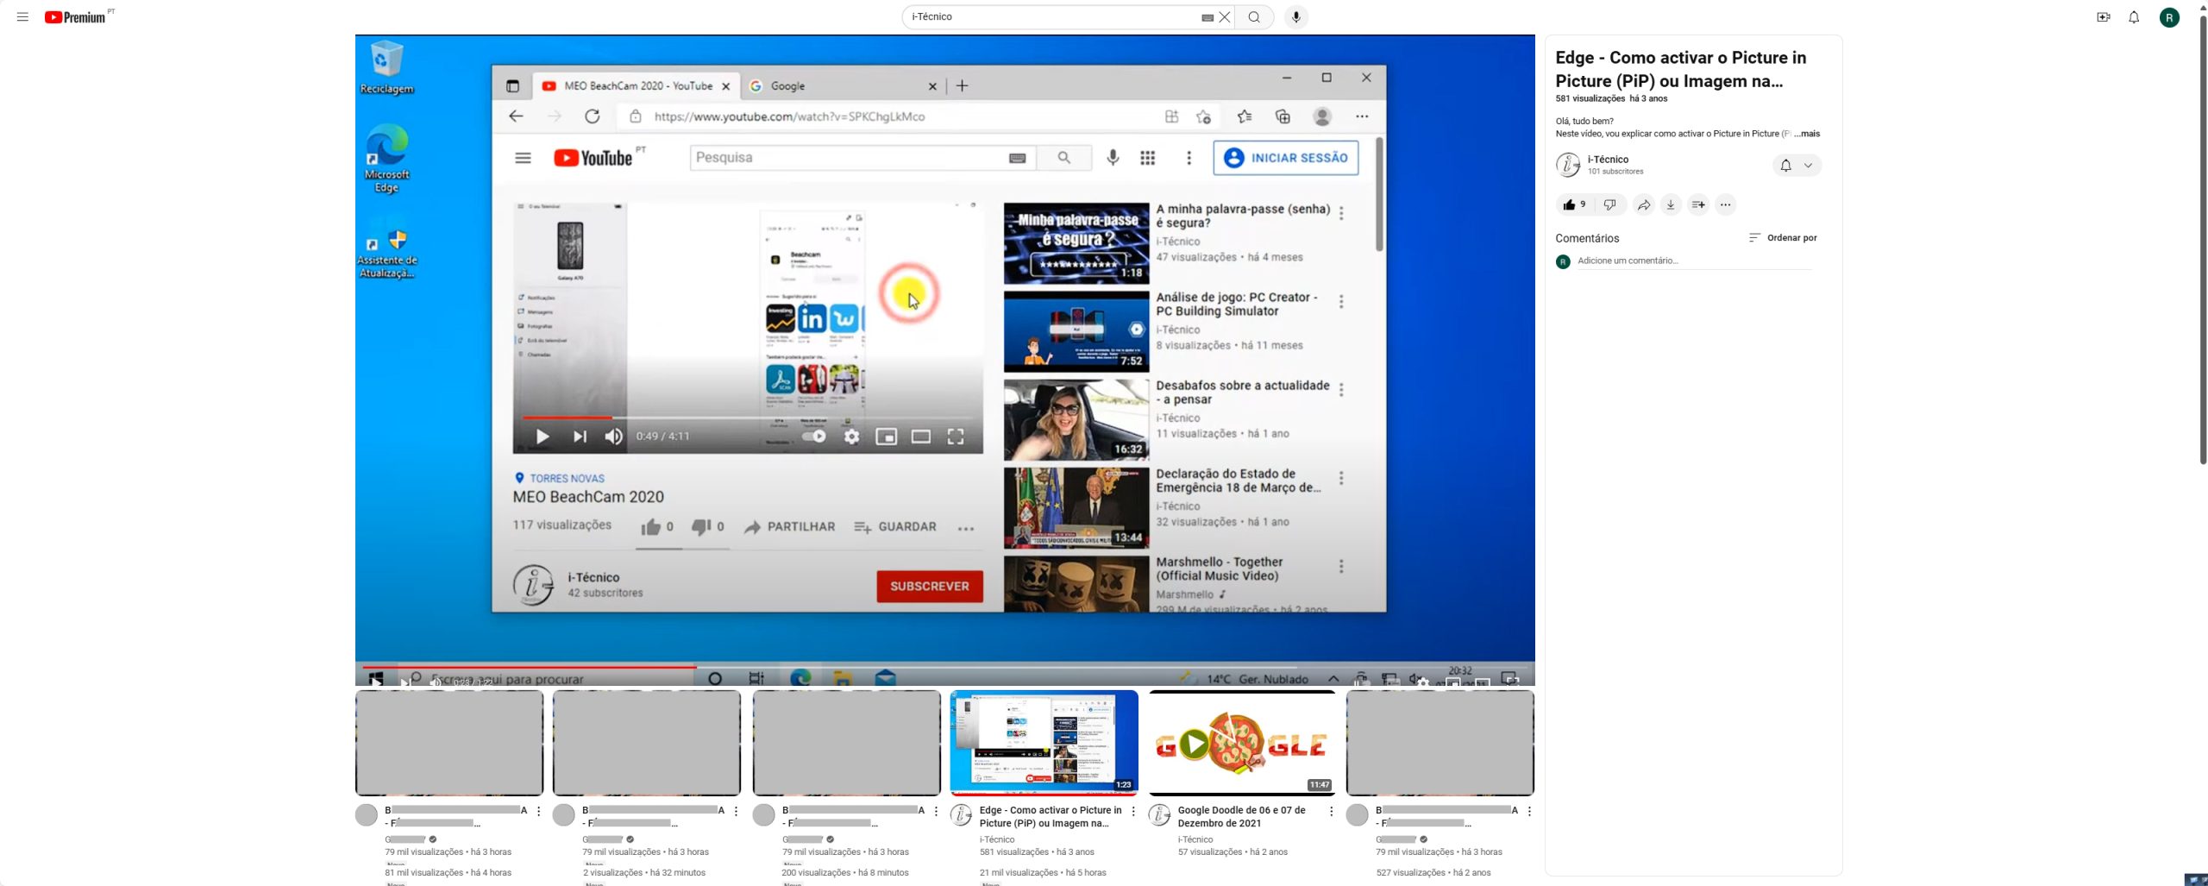This screenshot has width=2208, height=886.
Task: Dislike the video with thumbs down
Action: [1609, 204]
